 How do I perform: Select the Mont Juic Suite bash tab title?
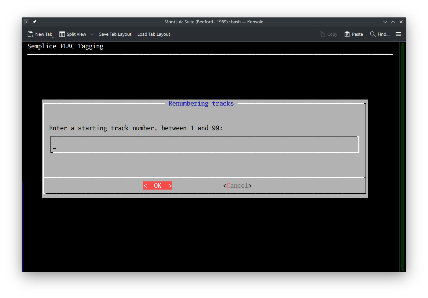coord(214,22)
